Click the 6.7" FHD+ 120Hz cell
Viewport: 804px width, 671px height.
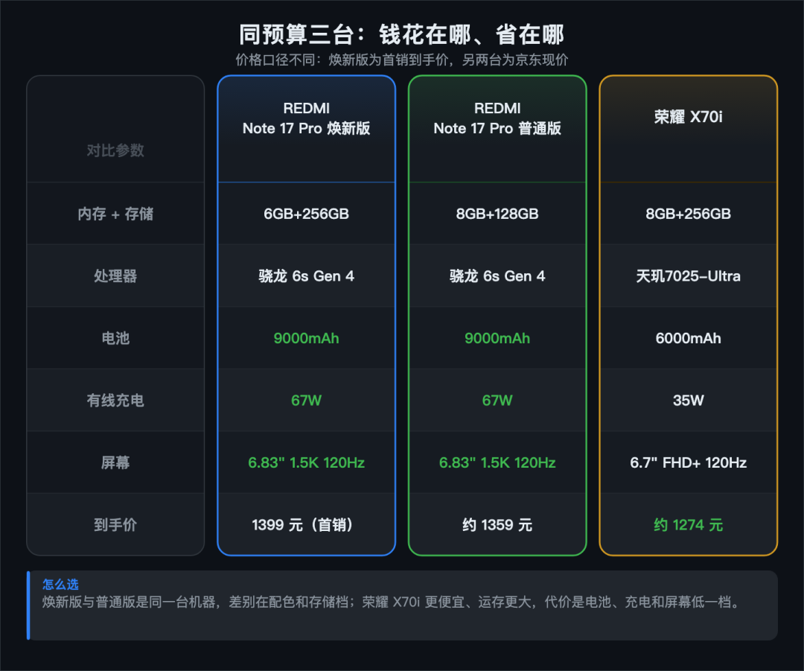688,462
